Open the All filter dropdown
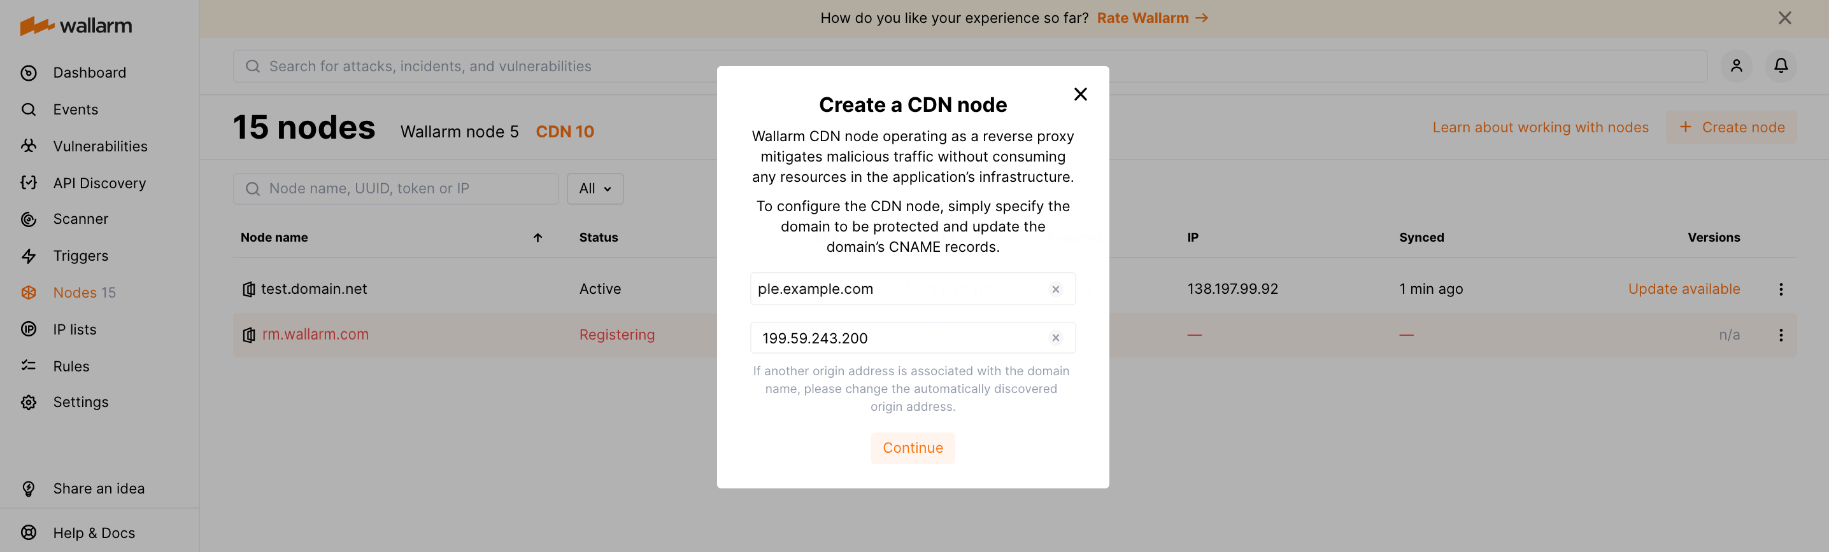Viewport: 1829px width, 552px height. [x=595, y=188]
